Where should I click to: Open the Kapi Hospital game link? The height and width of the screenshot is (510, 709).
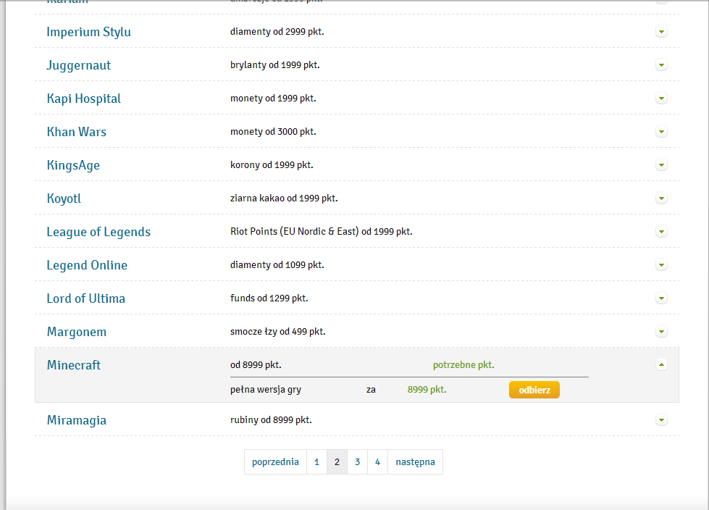click(x=84, y=99)
